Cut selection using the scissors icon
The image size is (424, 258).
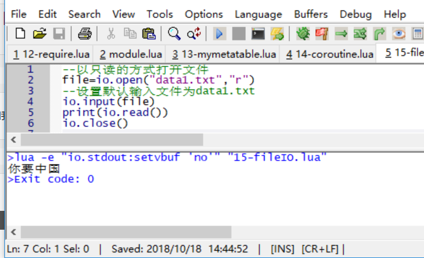pos(111,34)
